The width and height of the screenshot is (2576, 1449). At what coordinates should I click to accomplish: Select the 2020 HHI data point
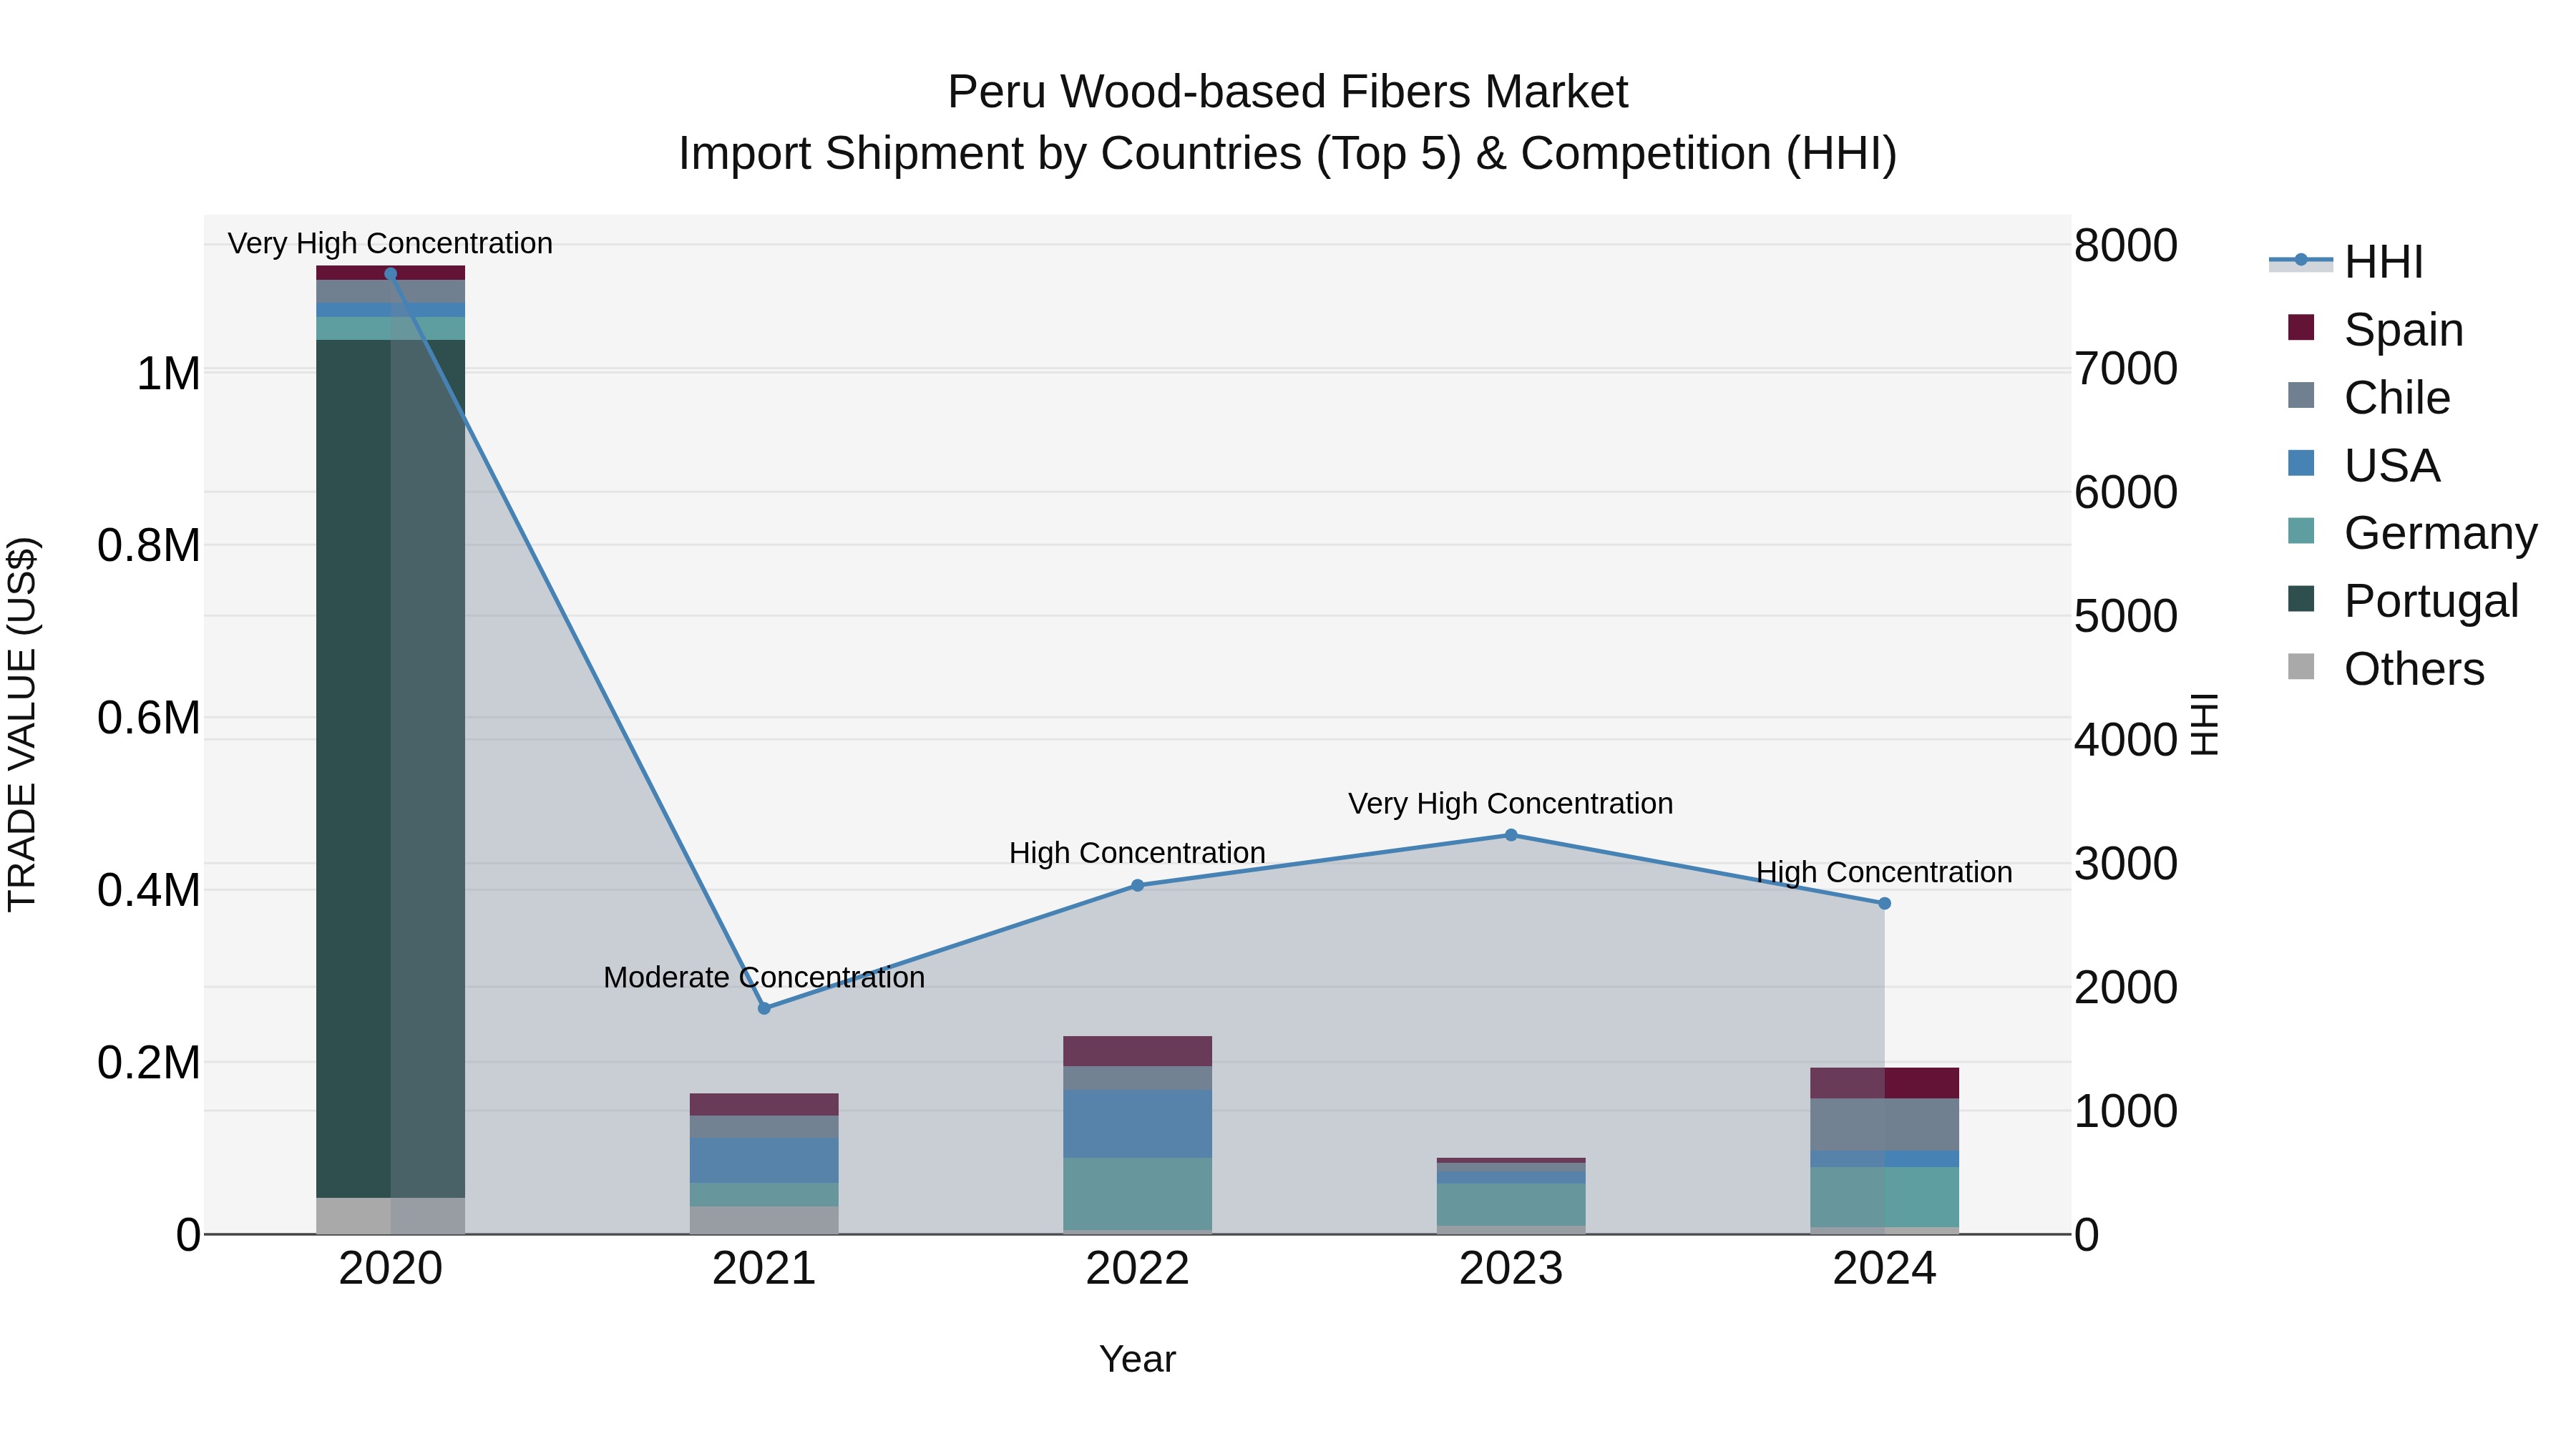point(390,274)
